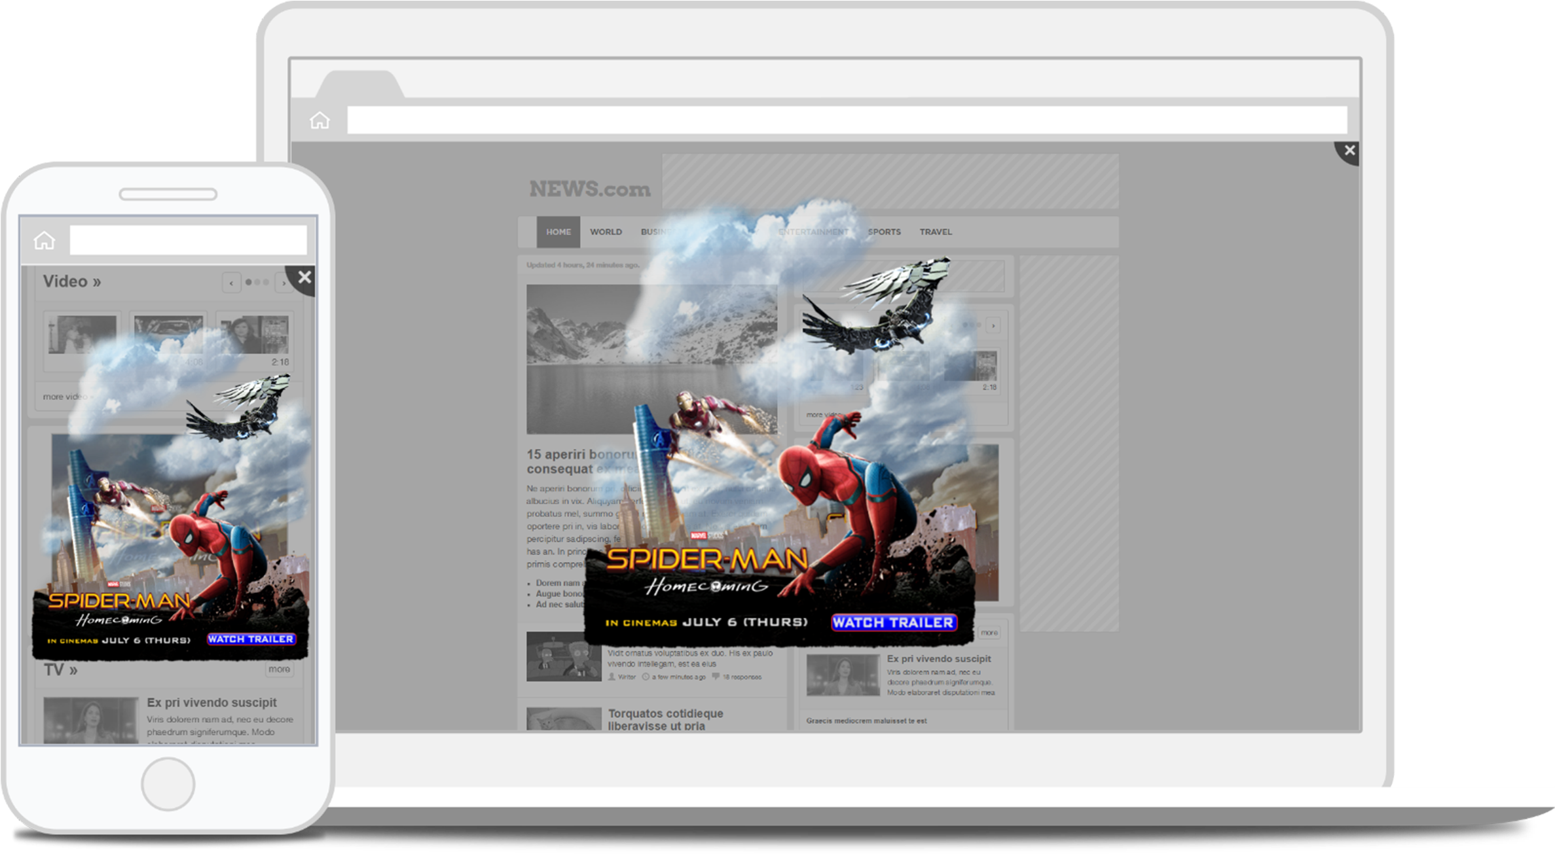
Task: Click WATCH TRAILER in the phone ad
Action: [251, 639]
